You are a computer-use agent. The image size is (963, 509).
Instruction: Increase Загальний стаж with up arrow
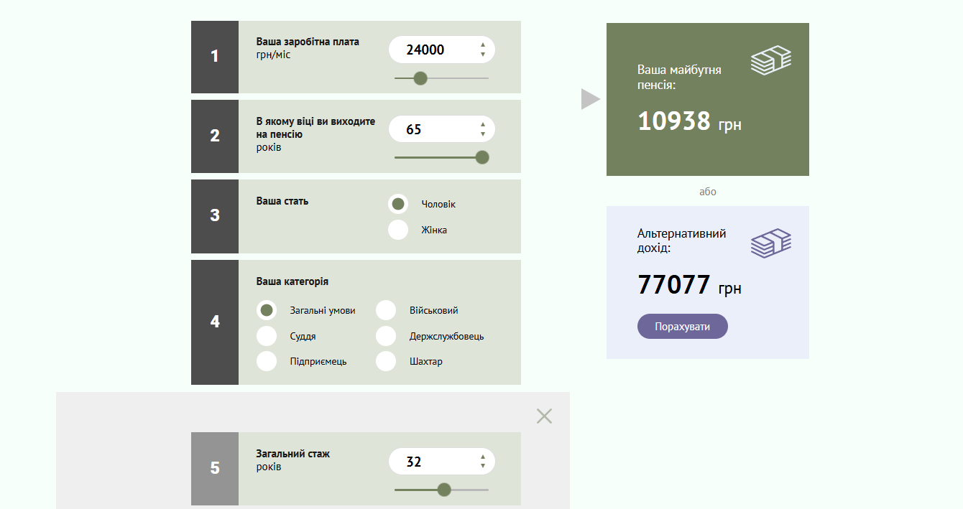(x=483, y=457)
